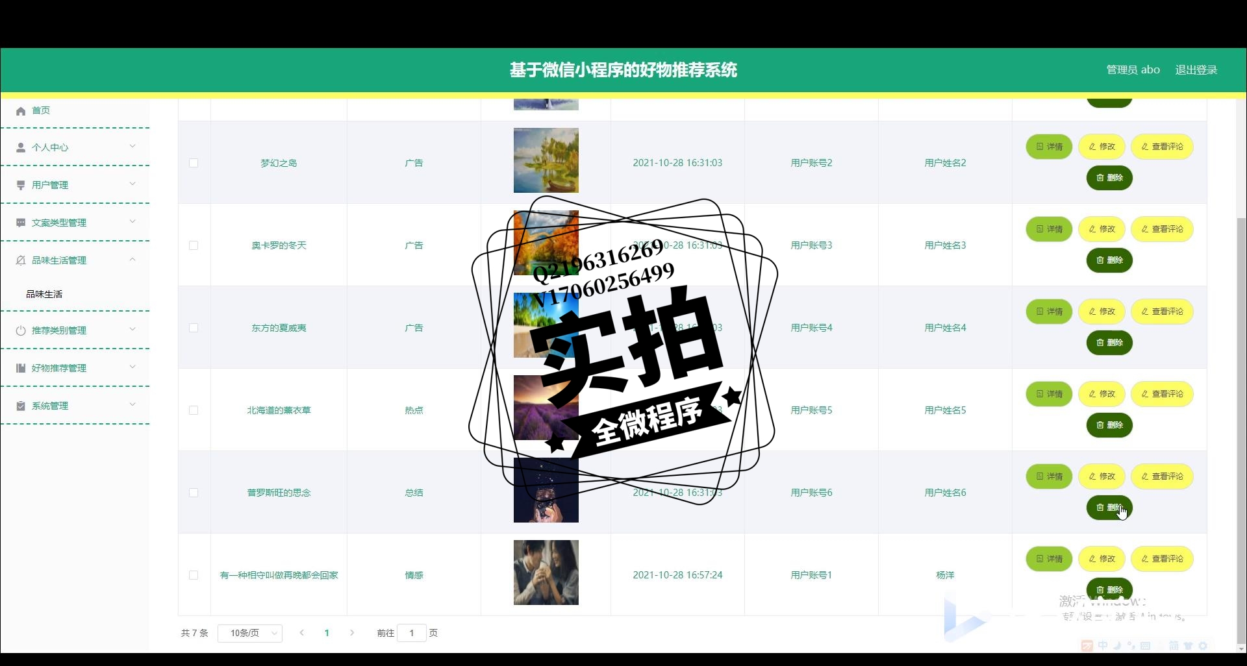Click 修改 for 普罗斯旺的思念
Image resolution: width=1247 pixels, height=666 pixels.
pos(1102,476)
